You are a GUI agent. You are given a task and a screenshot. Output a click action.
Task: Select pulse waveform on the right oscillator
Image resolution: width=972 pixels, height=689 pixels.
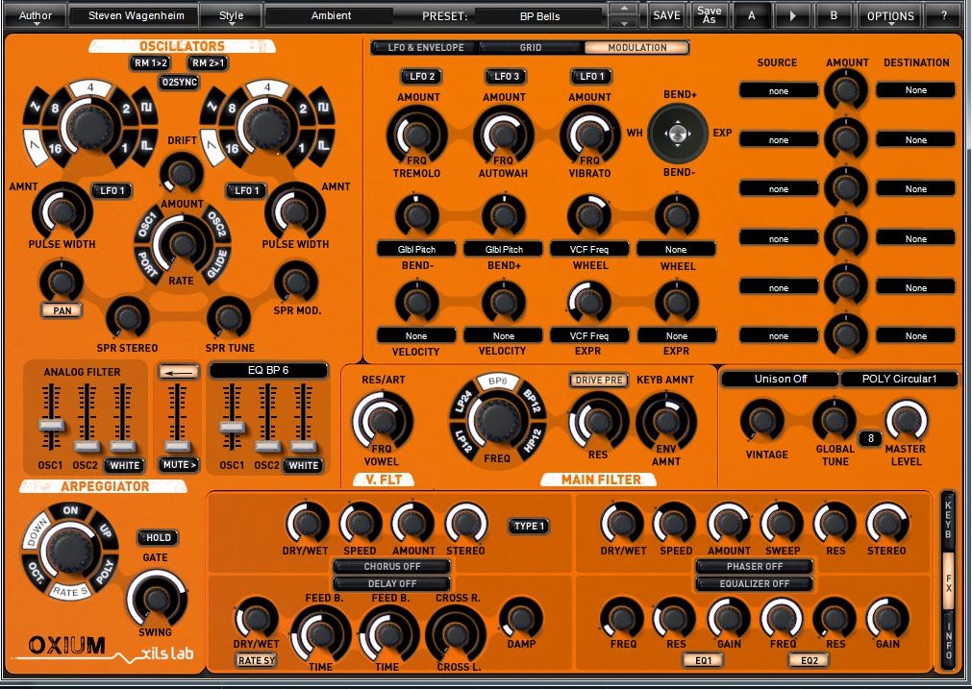click(x=322, y=147)
